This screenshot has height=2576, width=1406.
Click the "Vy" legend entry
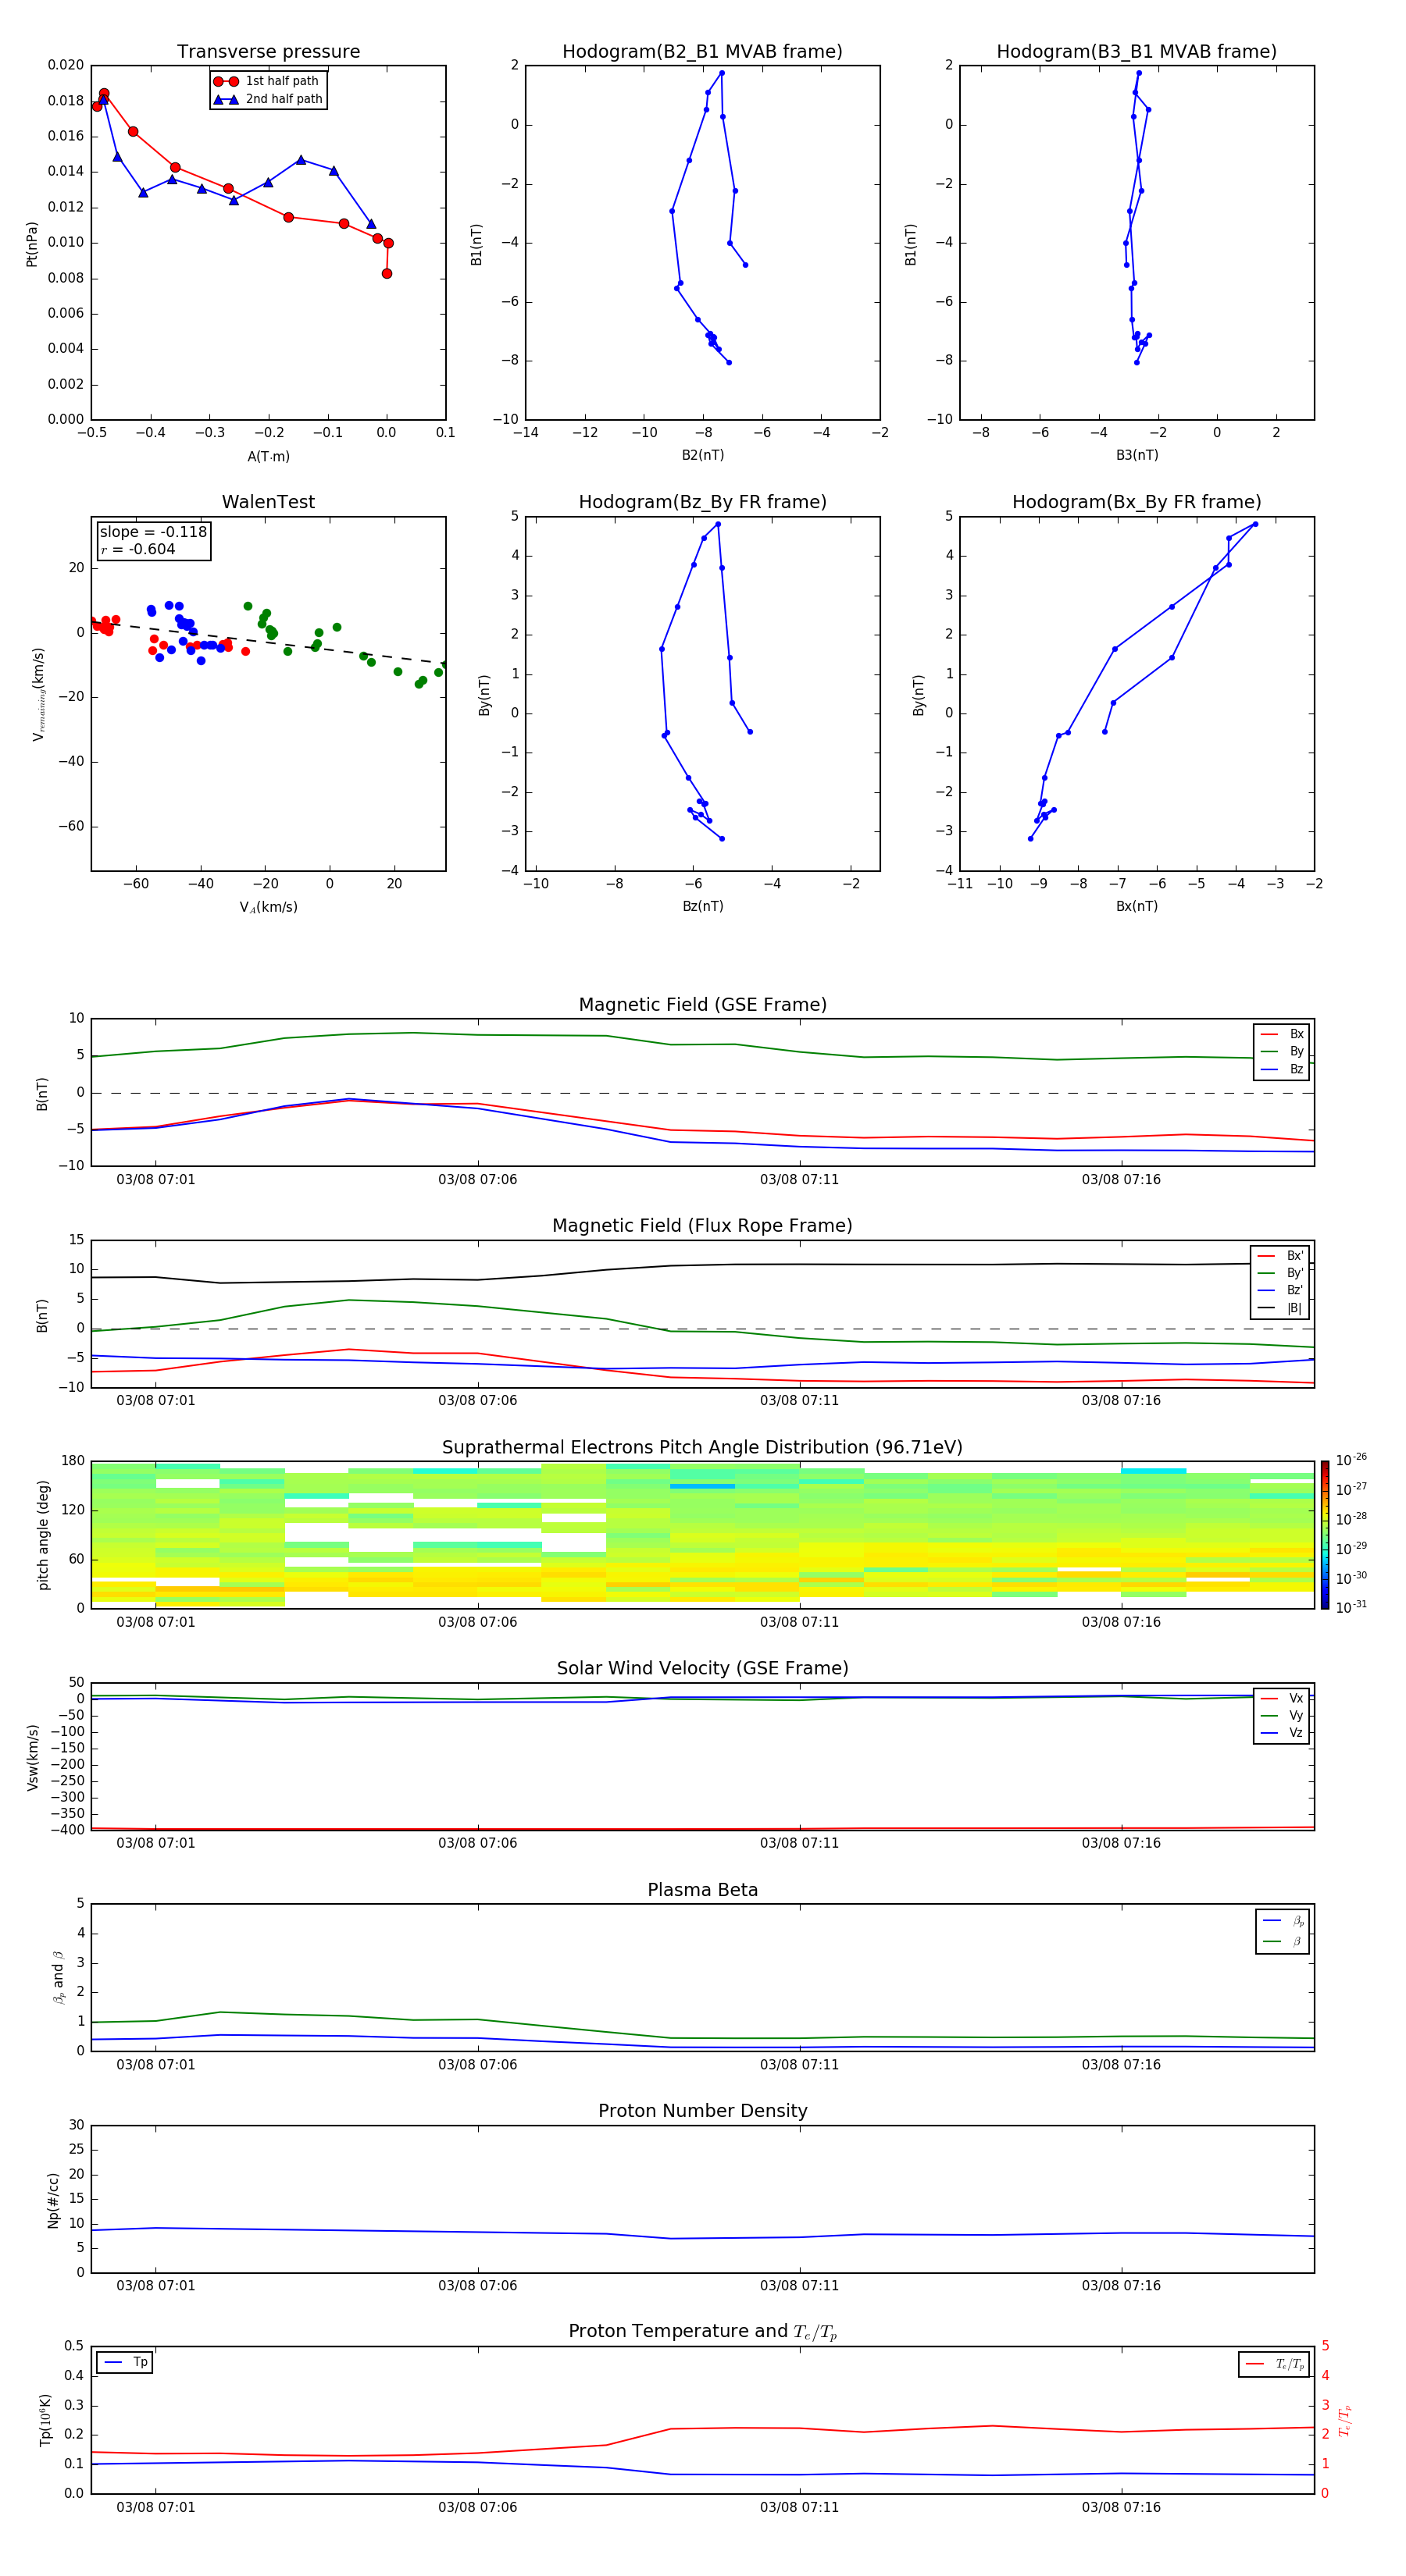1282,1715
